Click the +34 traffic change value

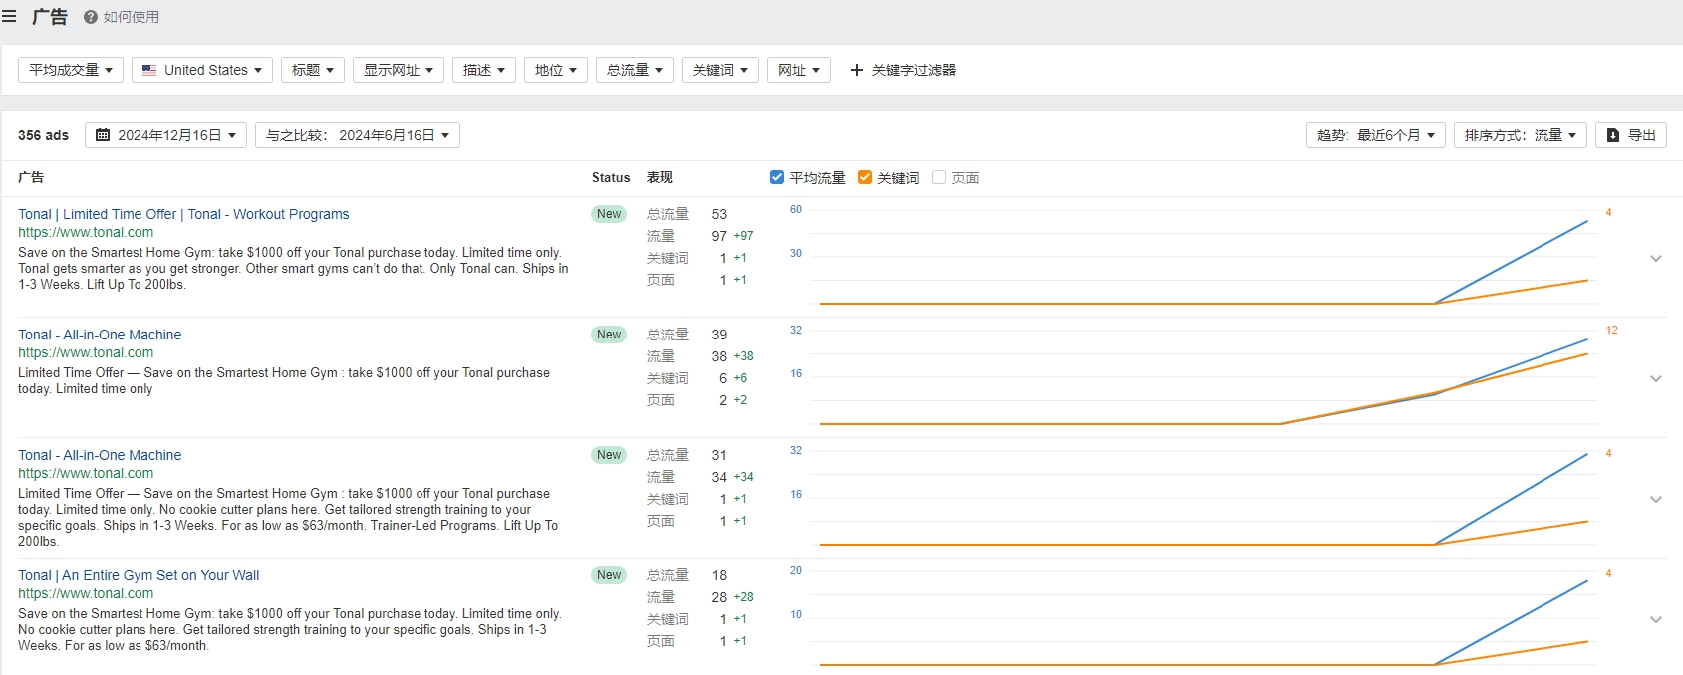coord(743,477)
